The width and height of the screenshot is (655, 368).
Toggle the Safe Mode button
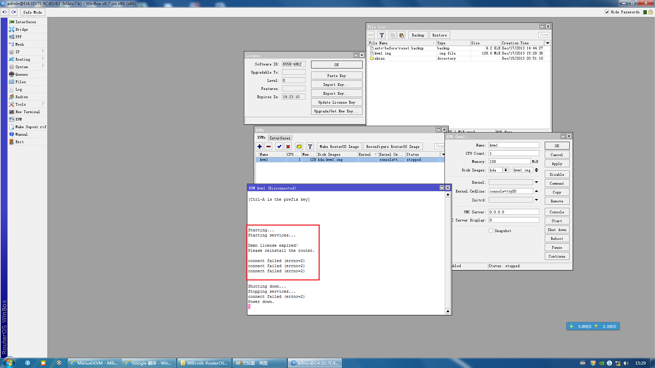32,12
